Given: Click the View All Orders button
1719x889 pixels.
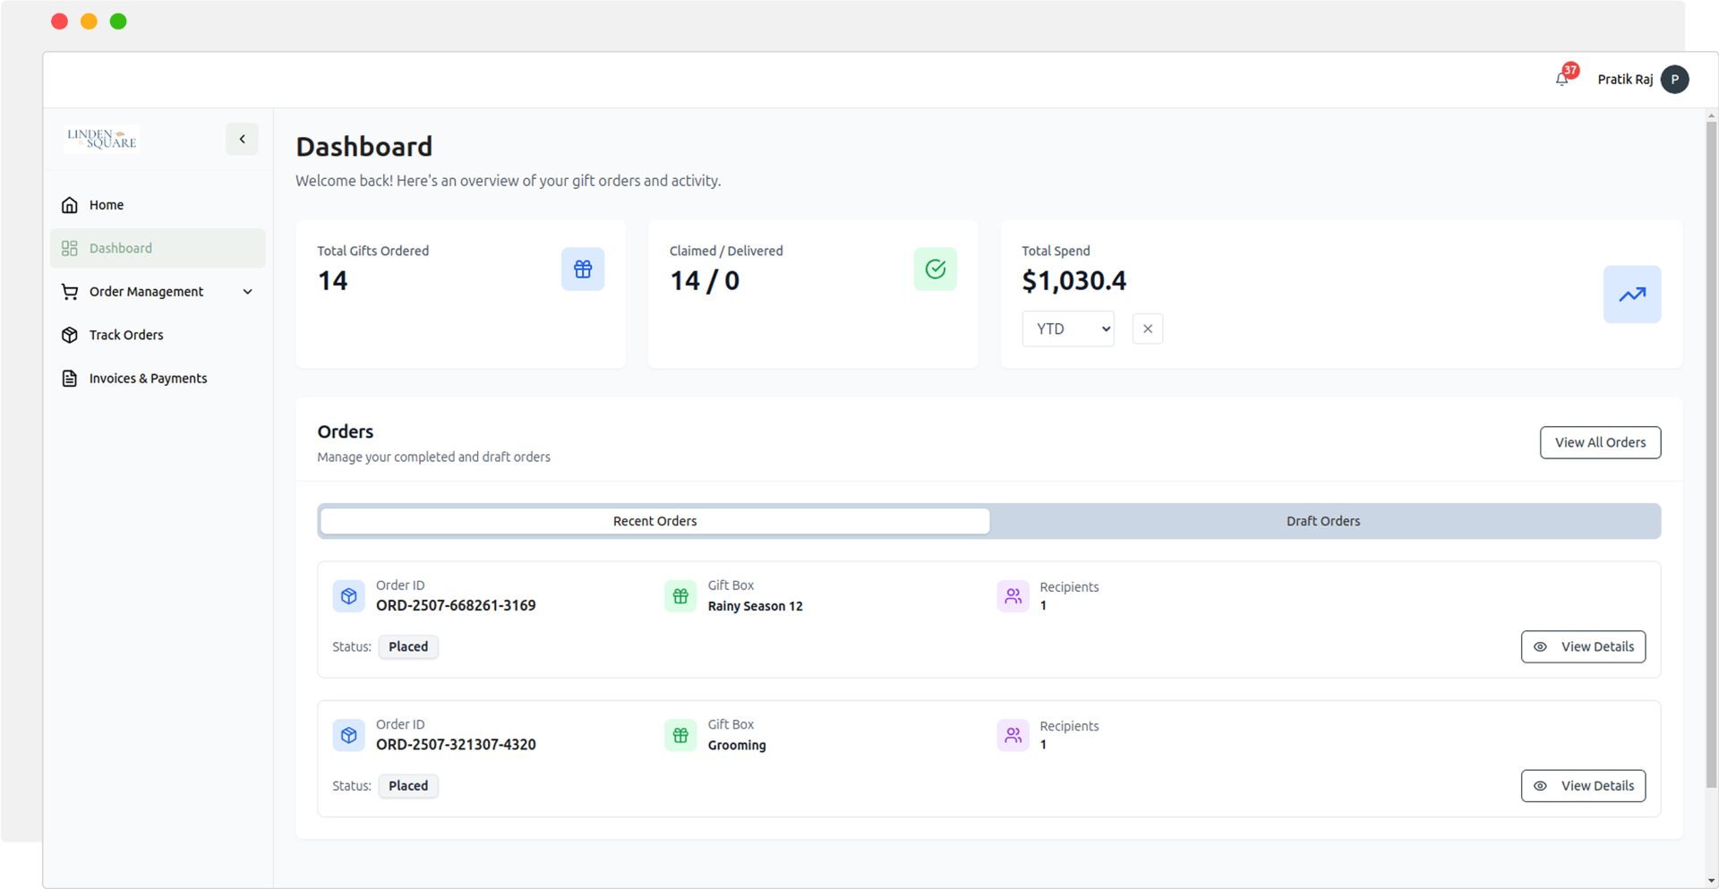Looking at the screenshot, I should [x=1600, y=442].
